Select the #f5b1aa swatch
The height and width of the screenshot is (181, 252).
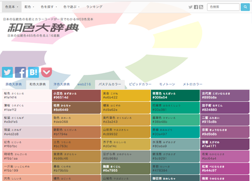pyautogui.click(x=27, y=156)
